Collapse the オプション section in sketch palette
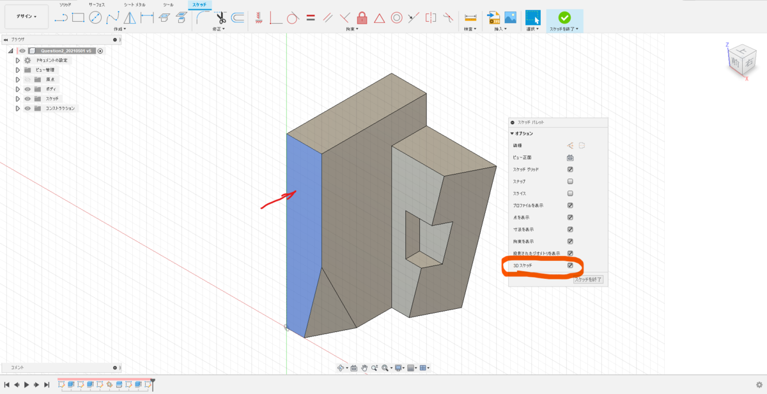The image size is (767, 394). [x=512, y=134]
